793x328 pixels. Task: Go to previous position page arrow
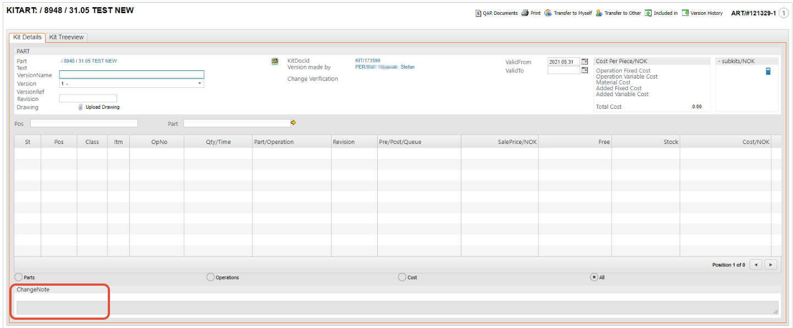pyautogui.click(x=756, y=265)
